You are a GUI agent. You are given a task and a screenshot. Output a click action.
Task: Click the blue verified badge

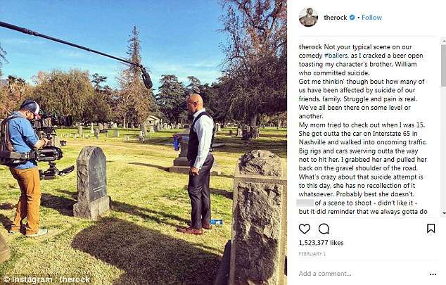352,18
